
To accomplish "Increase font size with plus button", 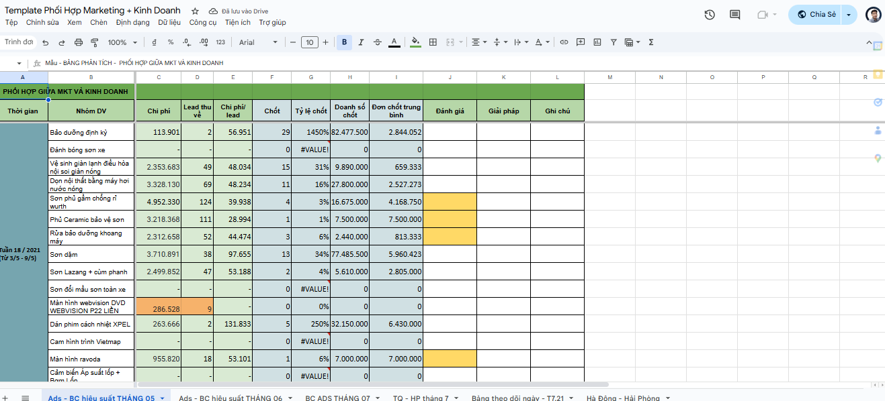I will [325, 42].
